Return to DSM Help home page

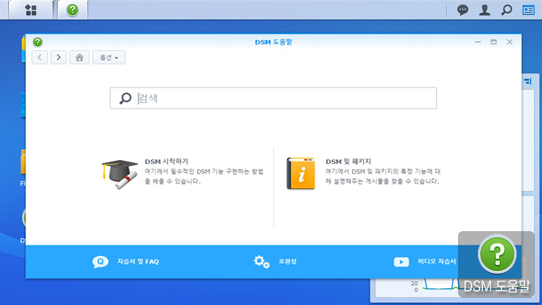pos(79,58)
